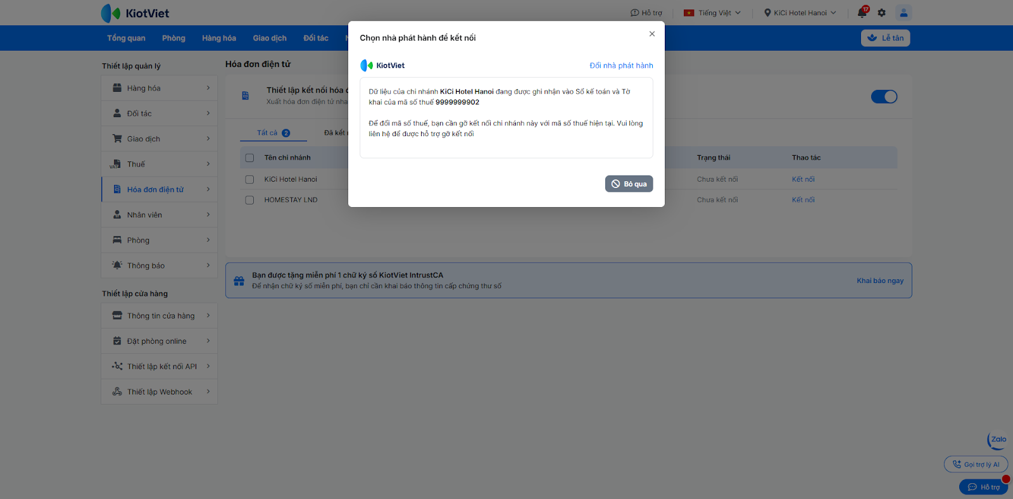Open the Đặt phòng online settings item
Screen dimensions: 1013x499
click(160, 341)
